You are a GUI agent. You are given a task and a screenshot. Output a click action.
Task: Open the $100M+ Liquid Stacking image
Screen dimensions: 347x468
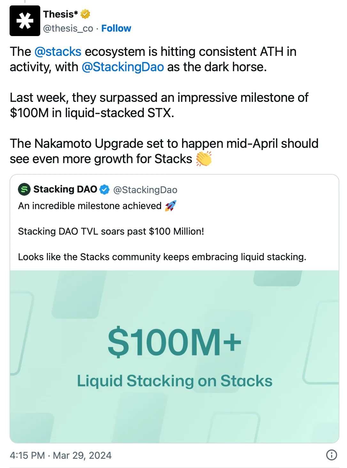(x=174, y=357)
